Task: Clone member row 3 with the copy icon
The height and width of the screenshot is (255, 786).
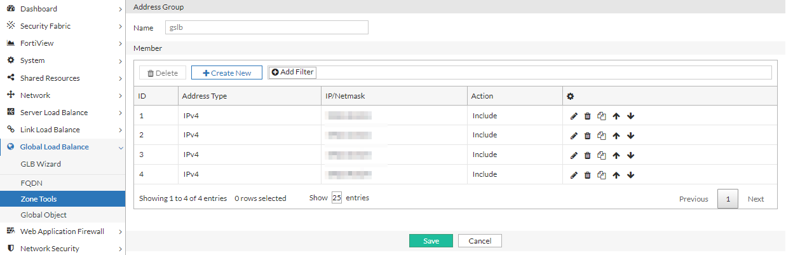Action: click(x=602, y=155)
